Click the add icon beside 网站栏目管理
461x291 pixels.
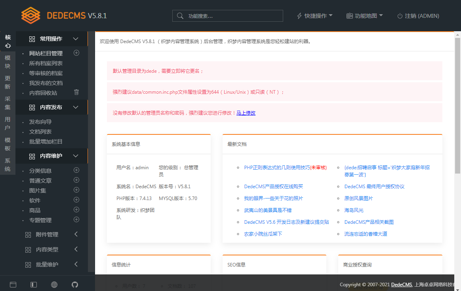point(76,53)
